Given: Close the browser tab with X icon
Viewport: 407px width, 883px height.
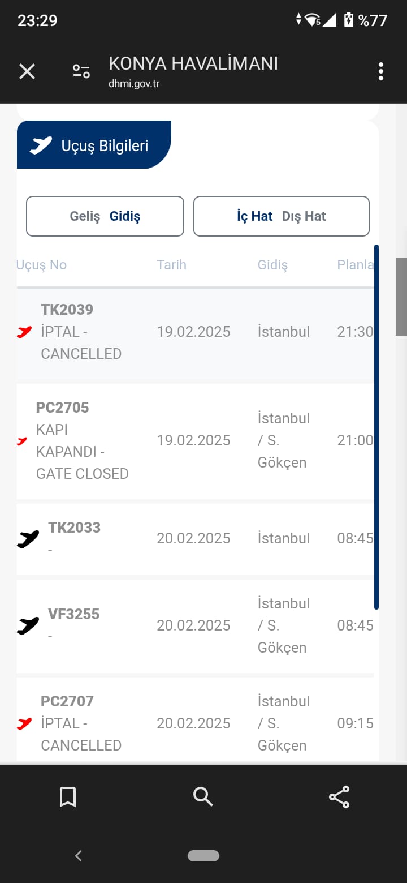Looking at the screenshot, I should 27,72.
